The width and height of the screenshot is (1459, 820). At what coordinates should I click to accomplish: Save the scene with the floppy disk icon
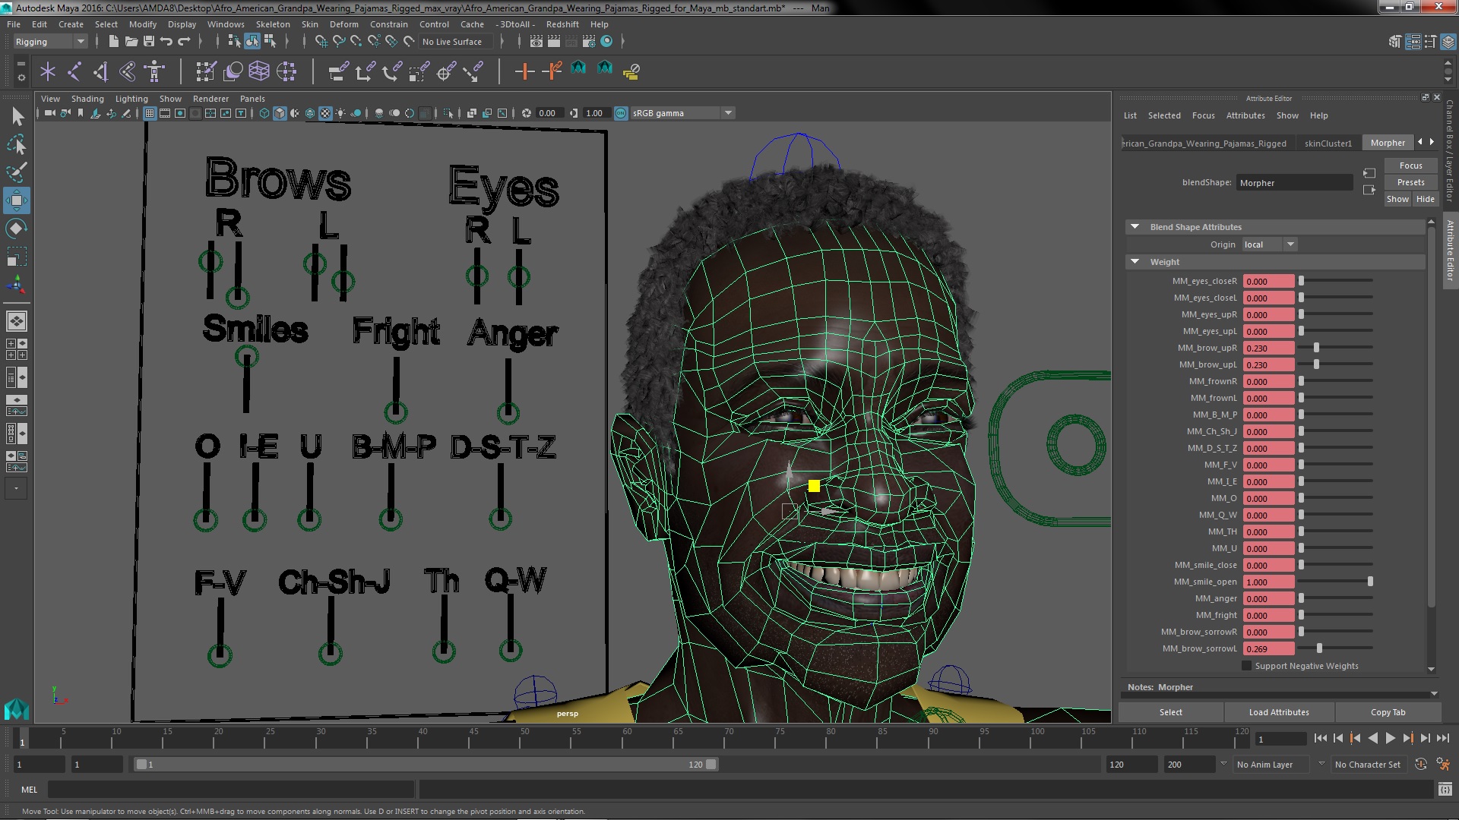click(149, 42)
